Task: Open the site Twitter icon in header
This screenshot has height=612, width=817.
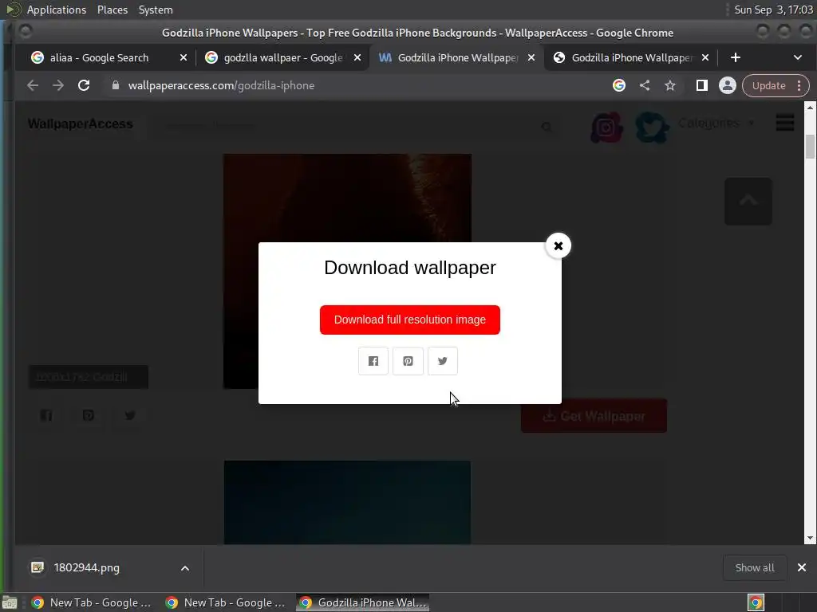Action: [x=652, y=127]
